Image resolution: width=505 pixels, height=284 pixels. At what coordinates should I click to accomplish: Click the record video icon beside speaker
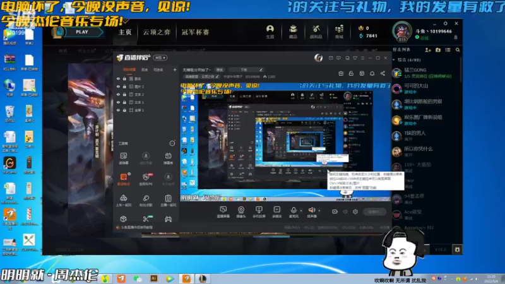[335, 211]
